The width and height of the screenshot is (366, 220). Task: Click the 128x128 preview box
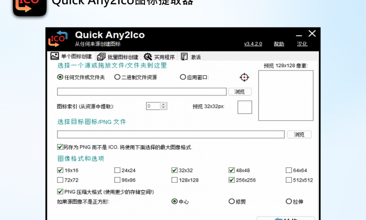(286, 95)
